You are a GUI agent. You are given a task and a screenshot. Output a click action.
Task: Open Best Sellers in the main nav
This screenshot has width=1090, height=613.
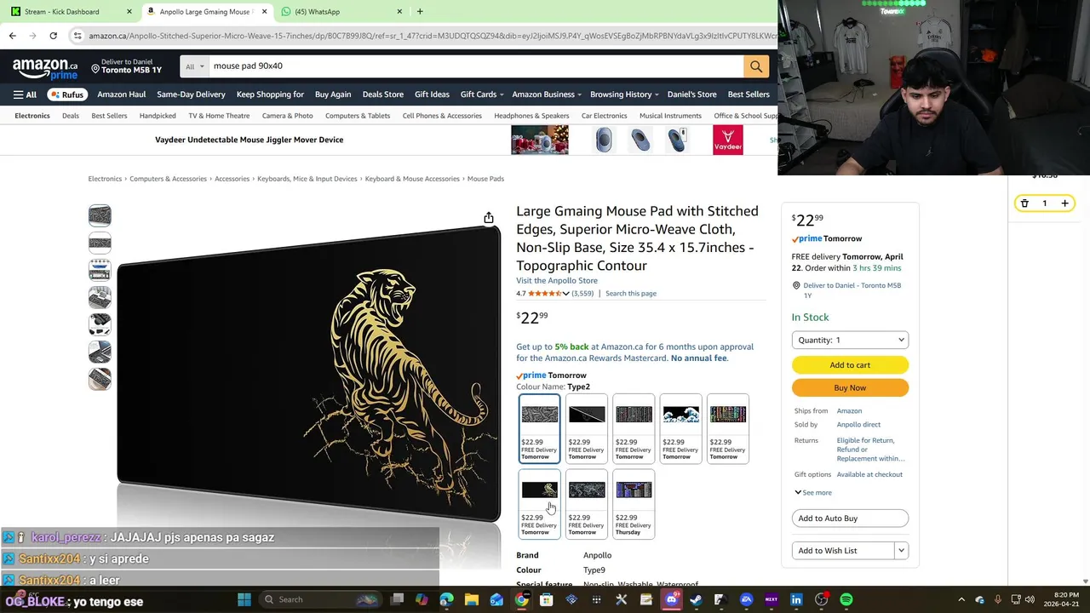749,95
